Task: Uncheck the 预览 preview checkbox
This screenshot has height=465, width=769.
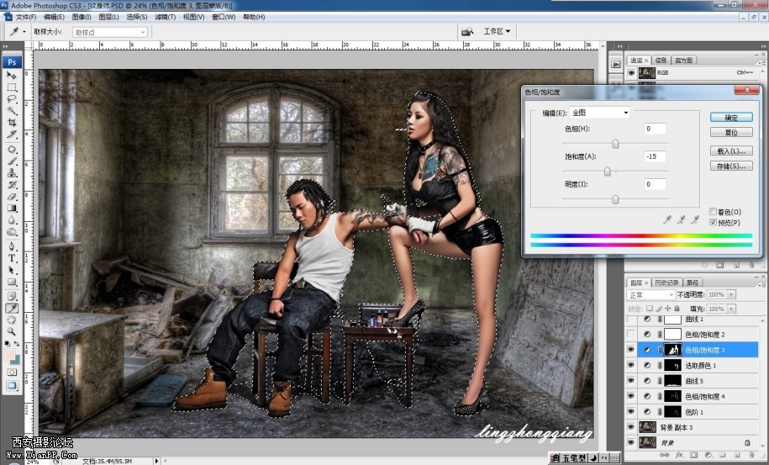Action: [714, 223]
